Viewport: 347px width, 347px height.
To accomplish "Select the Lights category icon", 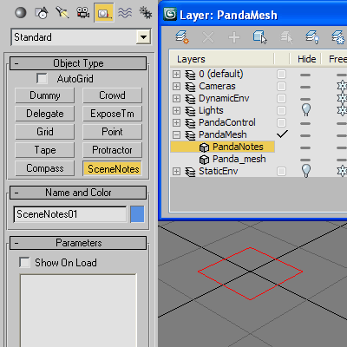I will [62, 13].
